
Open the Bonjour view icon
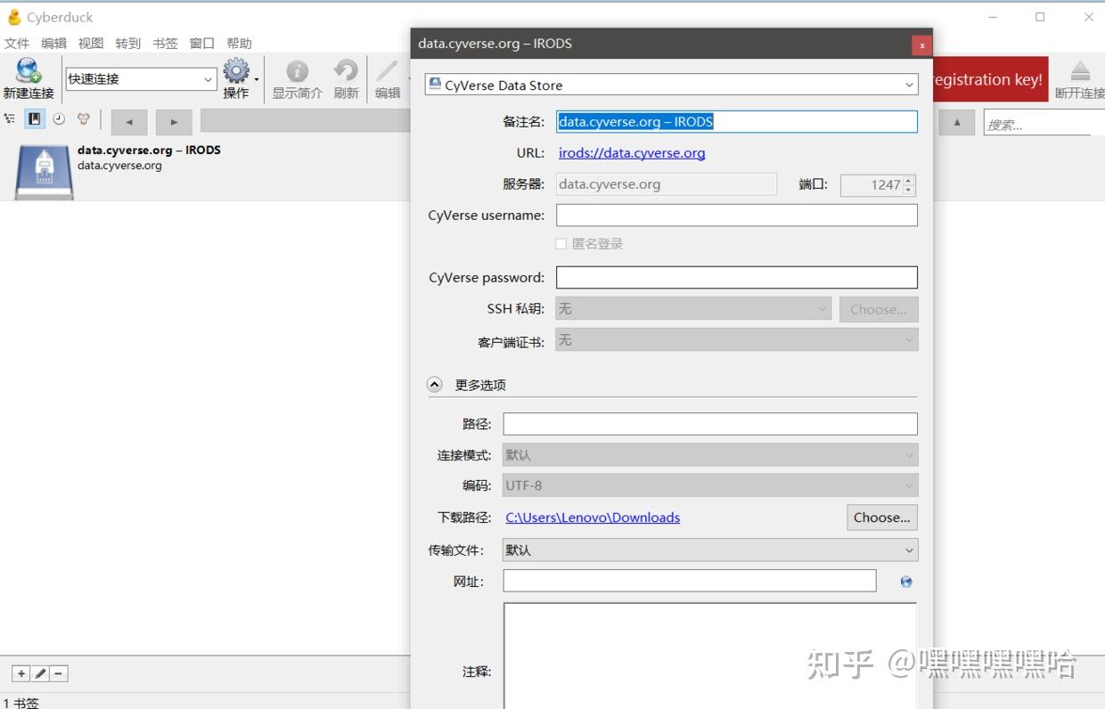tap(83, 118)
